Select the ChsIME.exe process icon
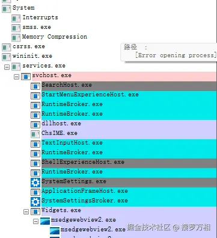The image size is (217, 238). pos(35,134)
